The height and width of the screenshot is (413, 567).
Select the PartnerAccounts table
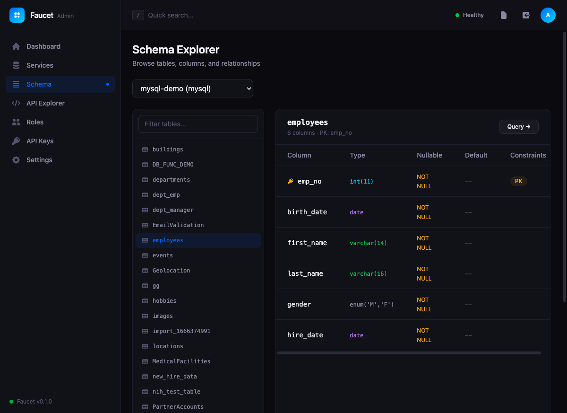[x=198, y=407]
